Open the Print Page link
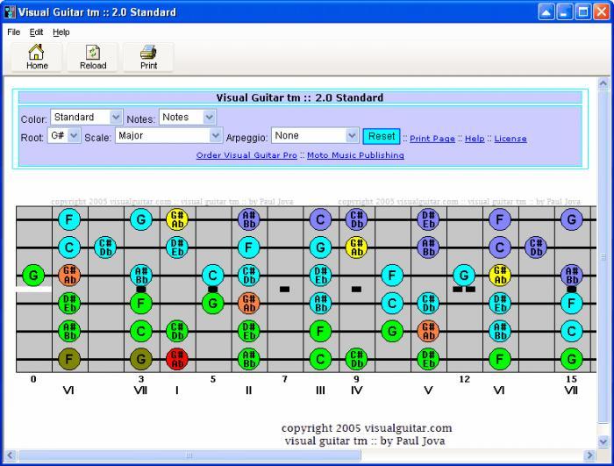This screenshot has width=614, height=466. (x=432, y=139)
